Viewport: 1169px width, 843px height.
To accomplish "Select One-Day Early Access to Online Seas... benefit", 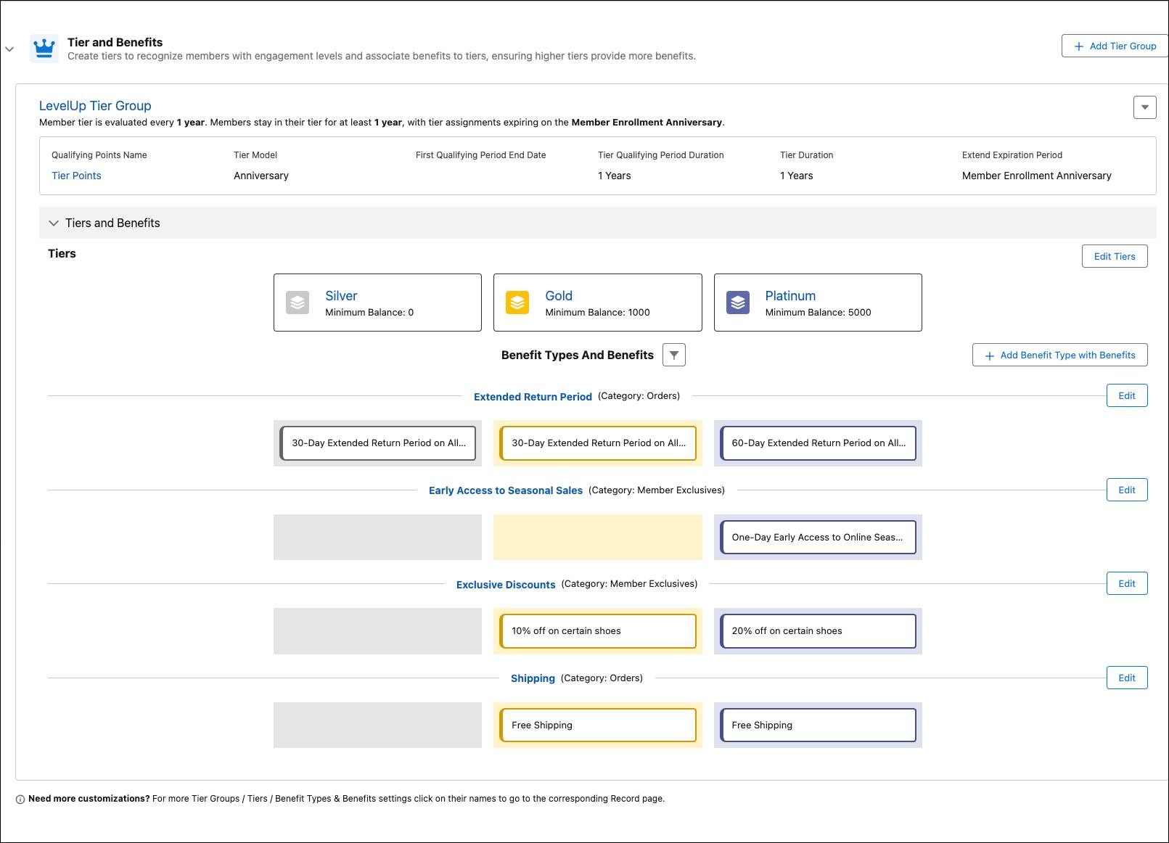I will [x=818, y=538].
